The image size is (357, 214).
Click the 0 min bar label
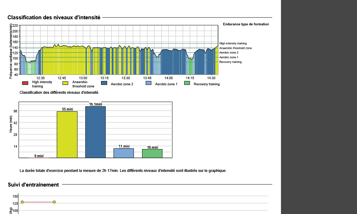[x=39, y=156]
